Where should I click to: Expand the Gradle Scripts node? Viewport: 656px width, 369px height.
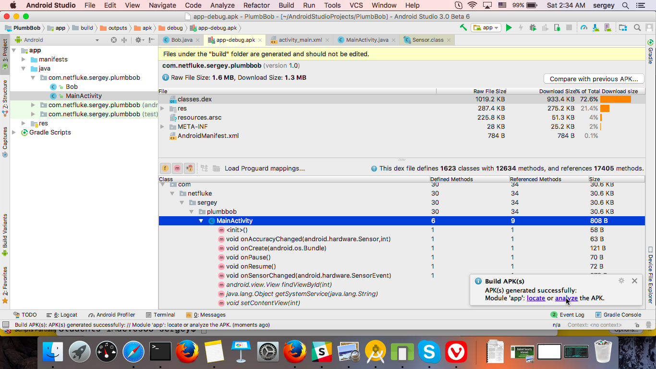[x=14, y=132]
